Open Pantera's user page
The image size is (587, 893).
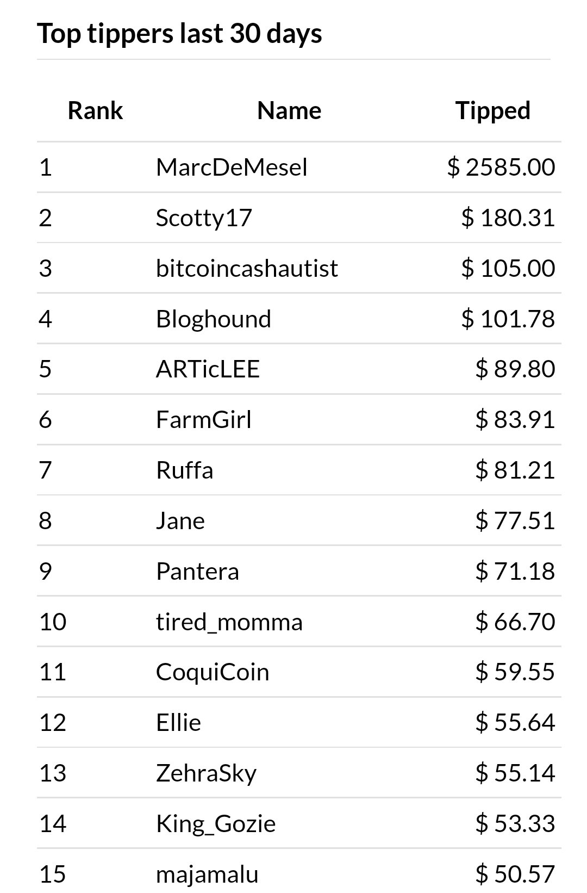tap(197, 572)
